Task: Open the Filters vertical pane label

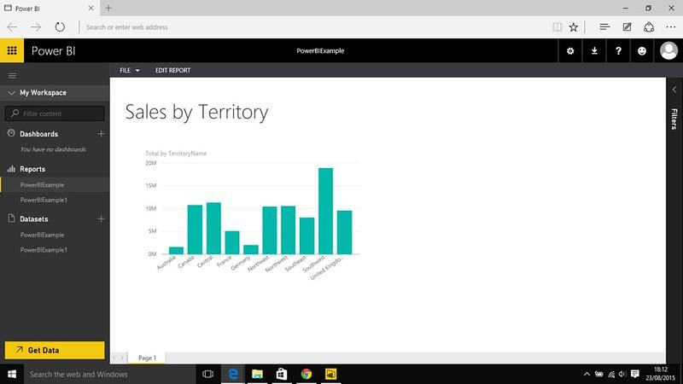Action: tap(674, 119)
